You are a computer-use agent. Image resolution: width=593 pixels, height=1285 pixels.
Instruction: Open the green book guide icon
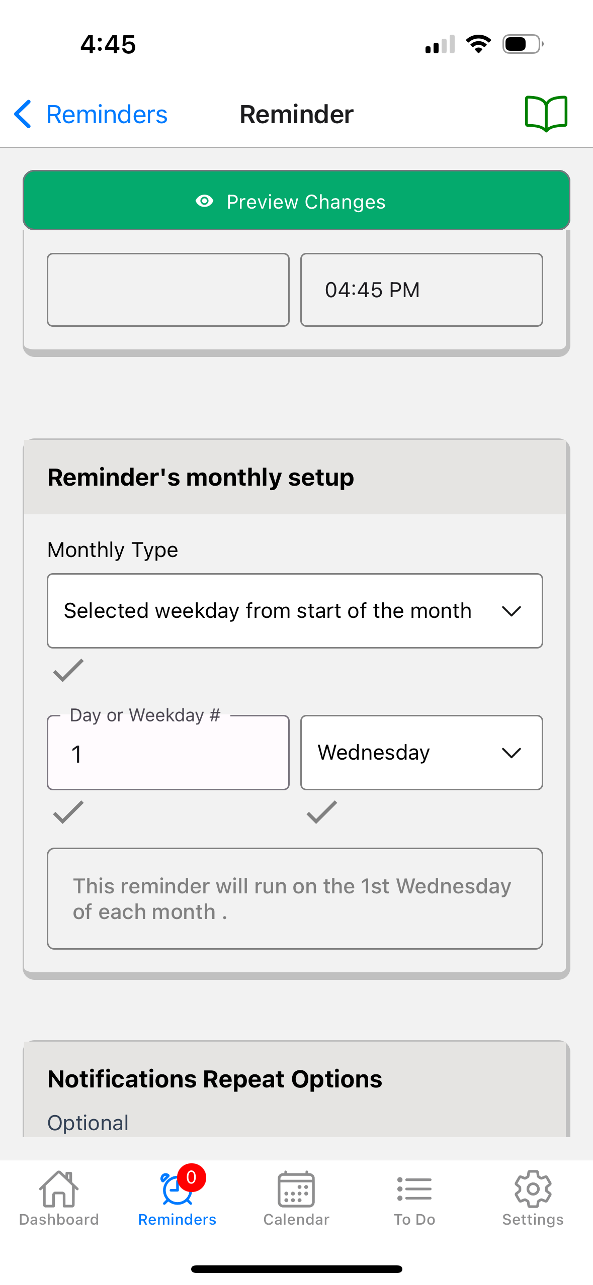[546, 114]
